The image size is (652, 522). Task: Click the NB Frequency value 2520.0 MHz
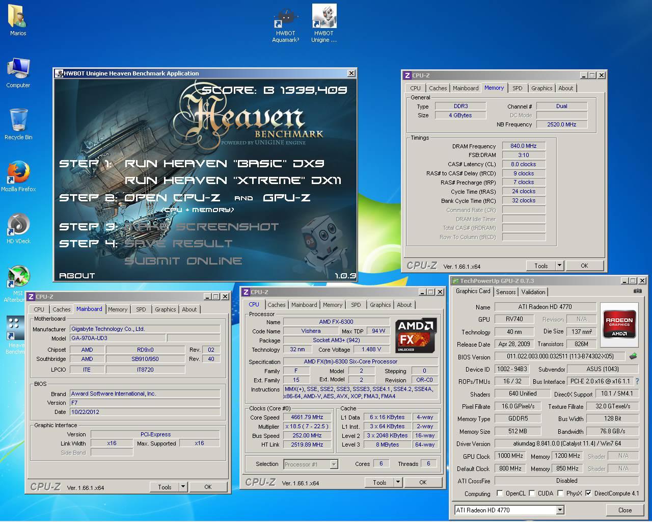(562, 124)
